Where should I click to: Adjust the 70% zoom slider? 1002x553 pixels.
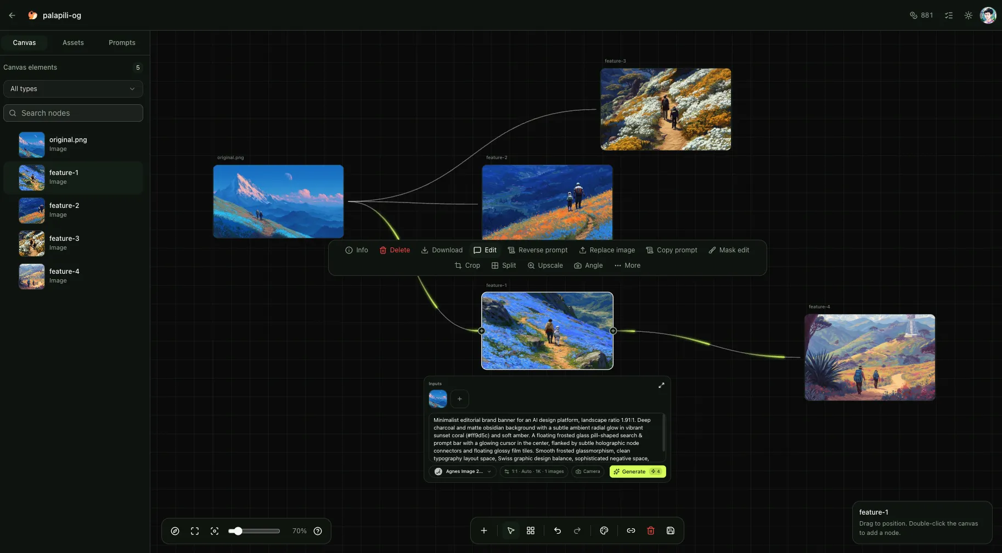click(254, 531)
